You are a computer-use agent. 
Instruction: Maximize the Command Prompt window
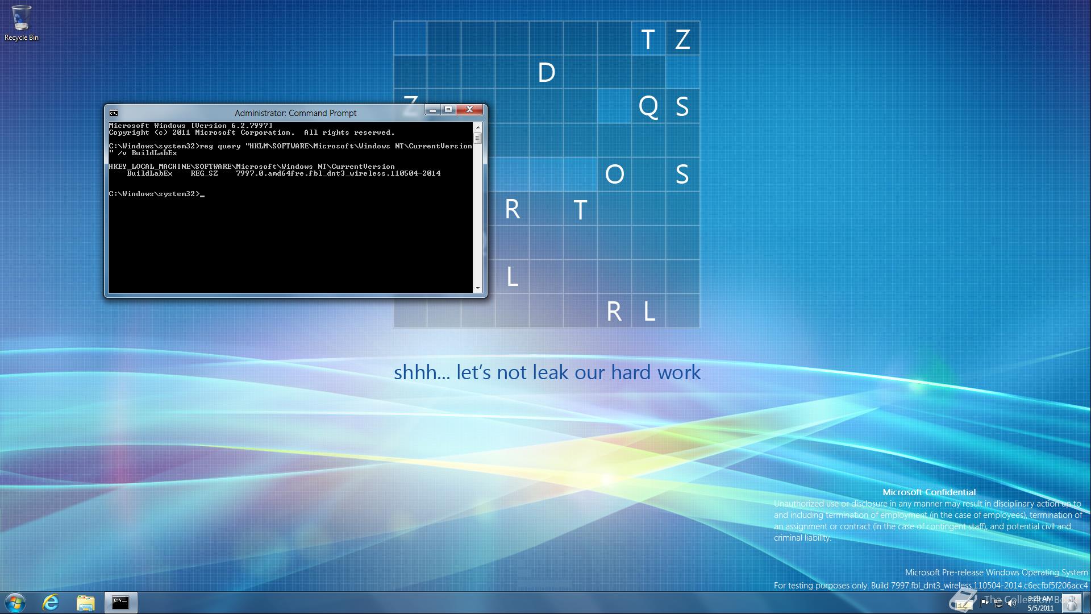click(x=448, y=110)
